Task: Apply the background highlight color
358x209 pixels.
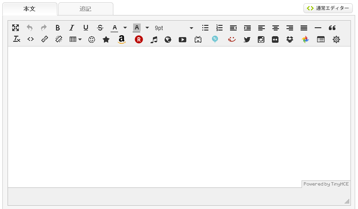Action: [x=136, y=28]
